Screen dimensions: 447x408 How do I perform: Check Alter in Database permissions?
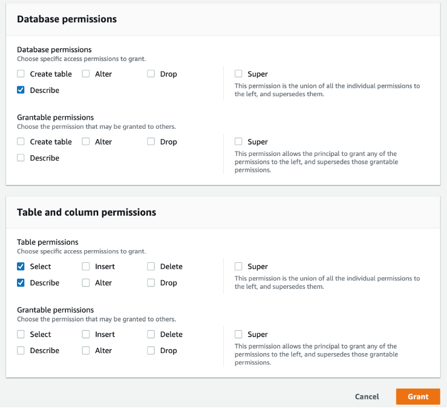(x=86, y=74)
